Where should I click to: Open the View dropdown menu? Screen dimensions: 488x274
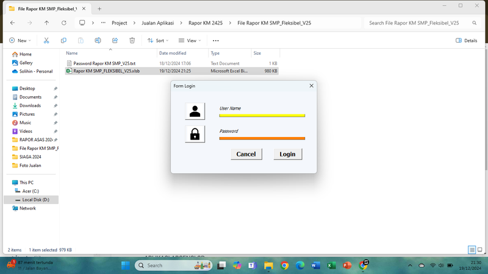tap(190, 40)
